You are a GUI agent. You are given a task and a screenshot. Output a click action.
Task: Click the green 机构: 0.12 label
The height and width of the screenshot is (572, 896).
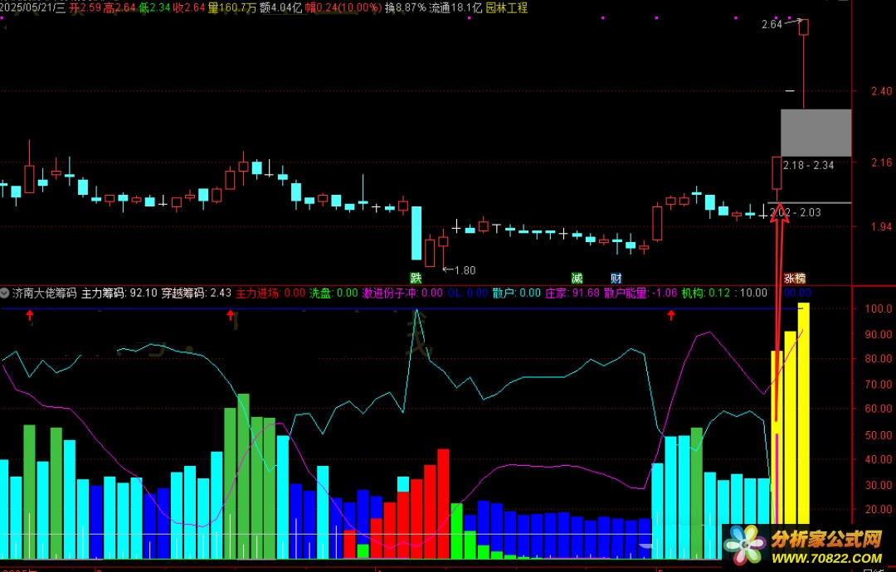706,293
